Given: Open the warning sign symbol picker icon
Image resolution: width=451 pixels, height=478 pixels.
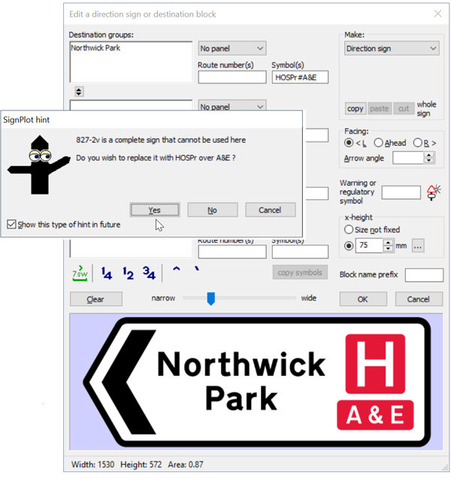Looking at the screenshot, I should coord(434,192).
